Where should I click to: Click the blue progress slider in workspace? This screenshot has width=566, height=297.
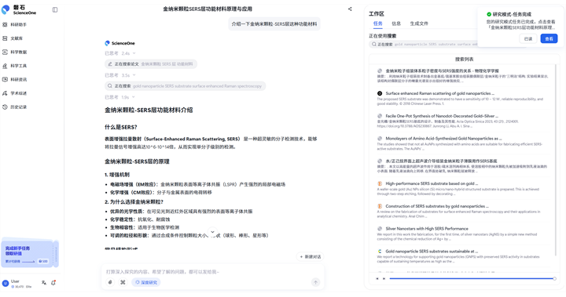[472, 279]
